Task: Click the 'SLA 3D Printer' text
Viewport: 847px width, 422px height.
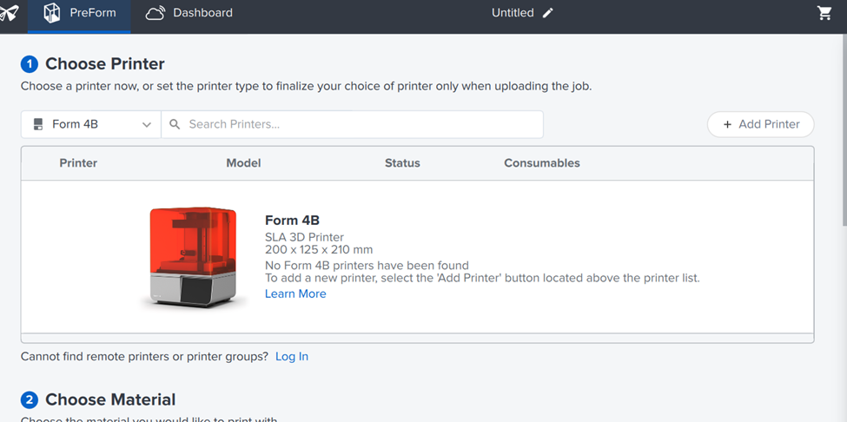Action: (304, 237)
